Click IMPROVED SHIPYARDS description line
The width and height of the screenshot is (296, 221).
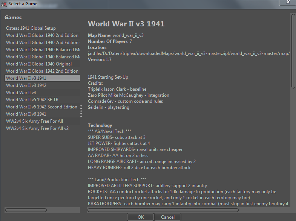(x=135, y=149)
